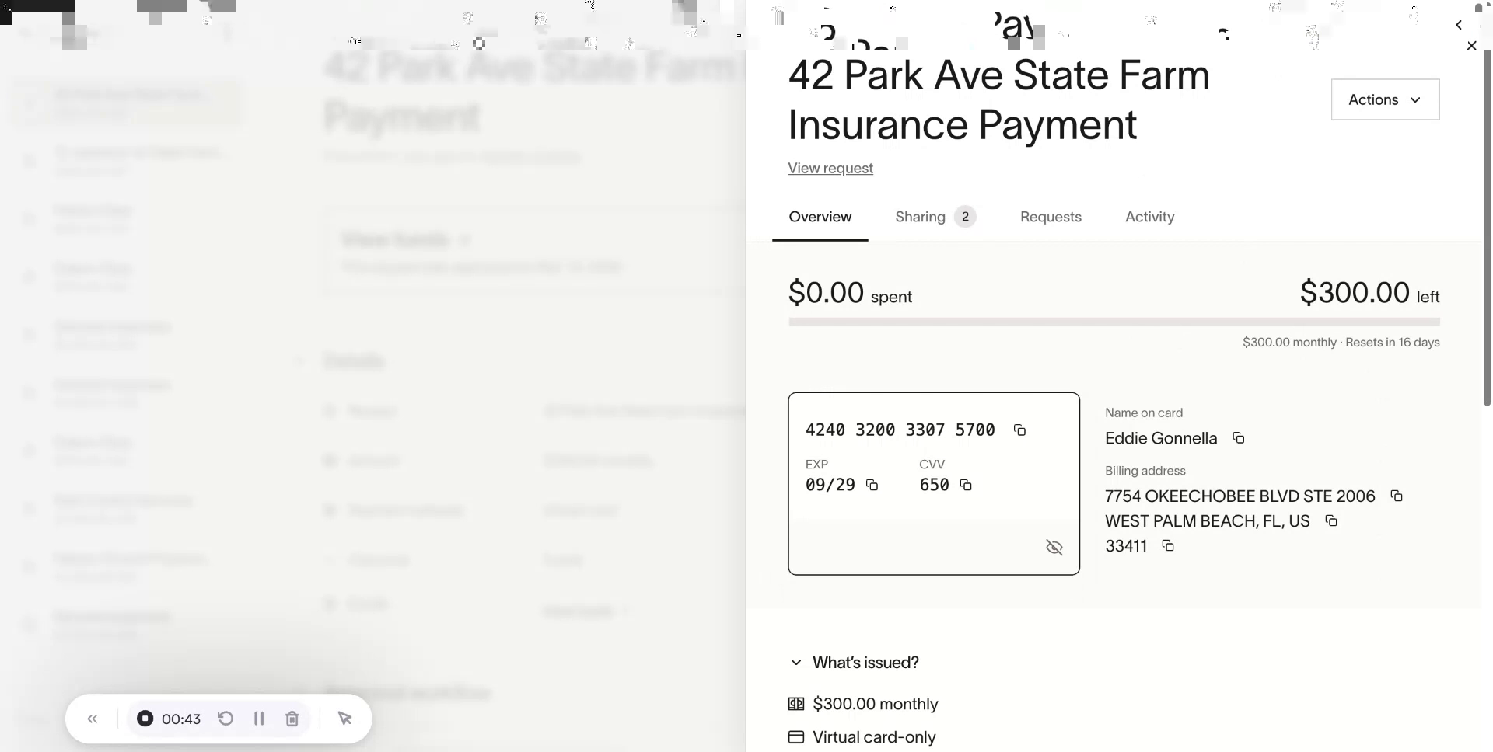Copy the billing street address
Image resolution: width=1493 pixels, height=752 pixels.
[x=1397, y=496]
